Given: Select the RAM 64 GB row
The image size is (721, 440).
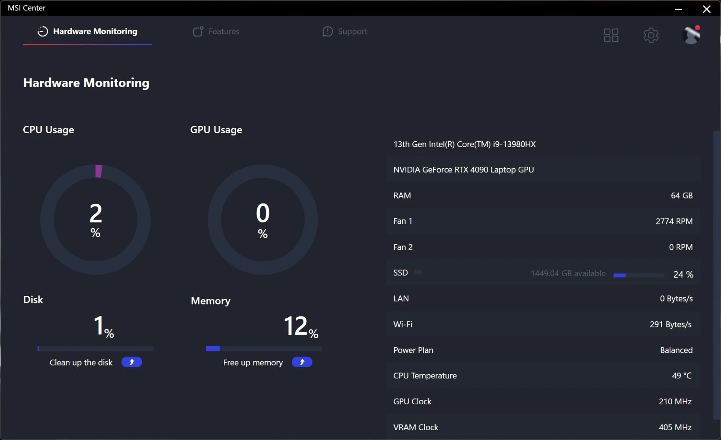Looking at the screenshot, I should click(x=543, y=196).
